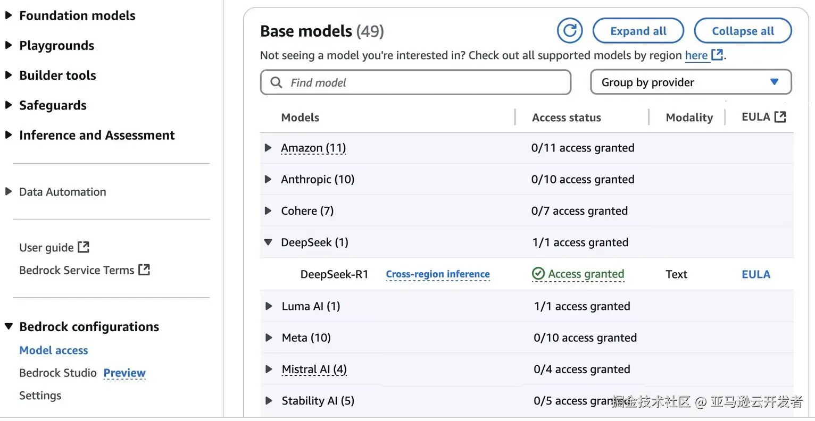The image size is (815, 421).
Task: Open the Group by provider dropdown
Action: pos(691,82)
